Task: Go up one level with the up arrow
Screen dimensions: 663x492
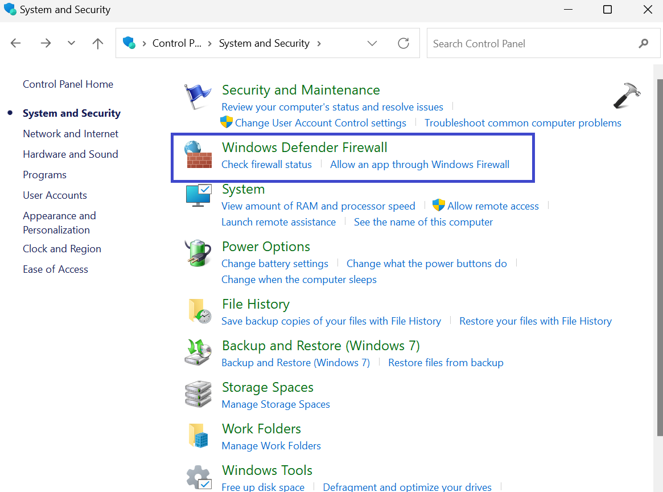Action: [98, 43]
